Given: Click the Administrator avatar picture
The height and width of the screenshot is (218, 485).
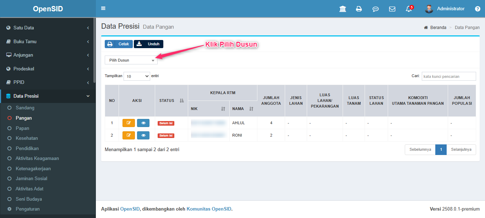Looking at the screenshot, I should [x=429, y=9].
